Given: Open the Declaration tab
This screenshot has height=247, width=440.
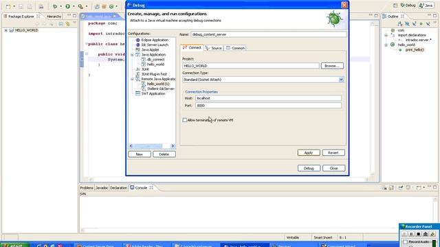Looking at the screenshot, I should coord(118,187).
